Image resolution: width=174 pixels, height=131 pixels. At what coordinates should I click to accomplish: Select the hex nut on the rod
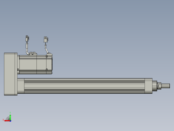pos(159,86)
